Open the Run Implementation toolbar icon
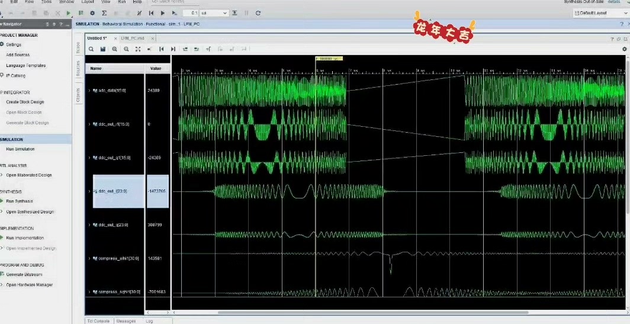The width and height of the screenshot is (630, 324). tap(81, 13)
